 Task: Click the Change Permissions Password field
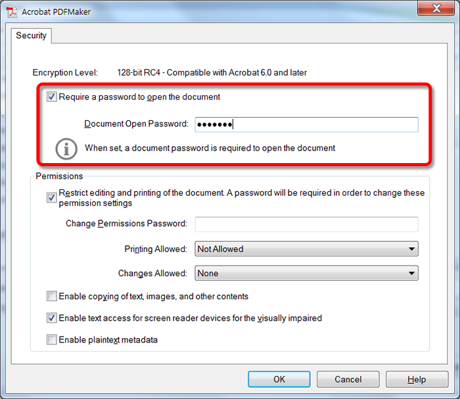click(306, 224)
